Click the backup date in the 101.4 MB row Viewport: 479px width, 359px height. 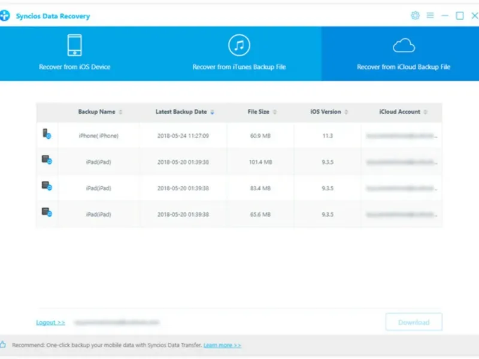click(183, 162)
